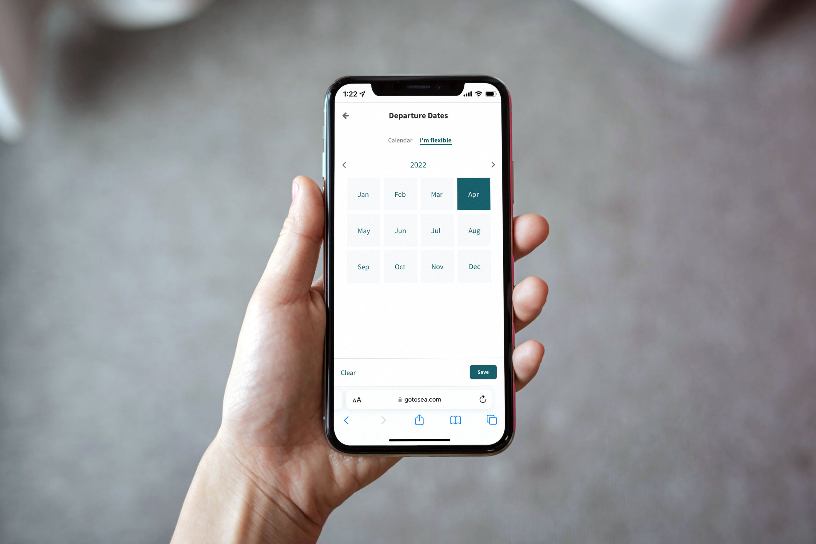This screenshot has height=544, width=816.
Task: Switch to I'm flexible tab
Action: pos(435,140)
